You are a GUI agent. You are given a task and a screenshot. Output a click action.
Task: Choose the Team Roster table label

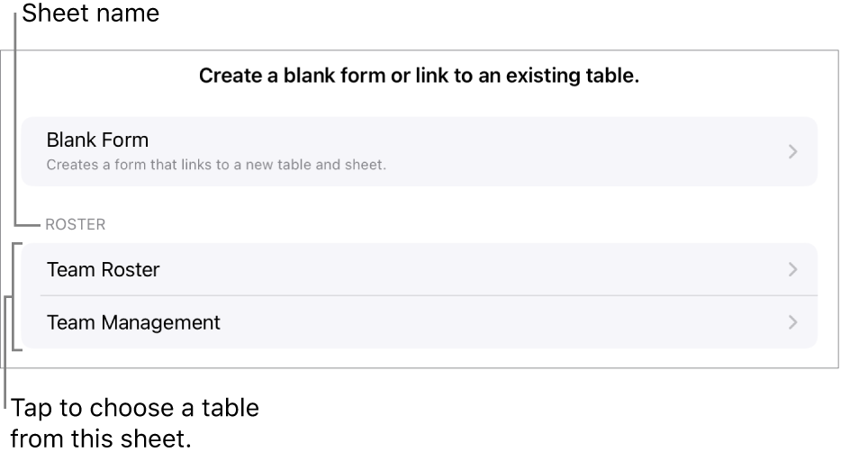pos(103,269)
